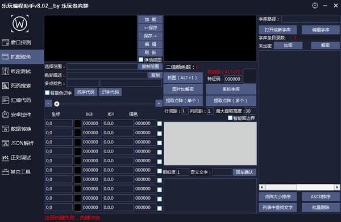Focus the 色彩描述 input field
The image size is (341, 222).
click(107, 75)
